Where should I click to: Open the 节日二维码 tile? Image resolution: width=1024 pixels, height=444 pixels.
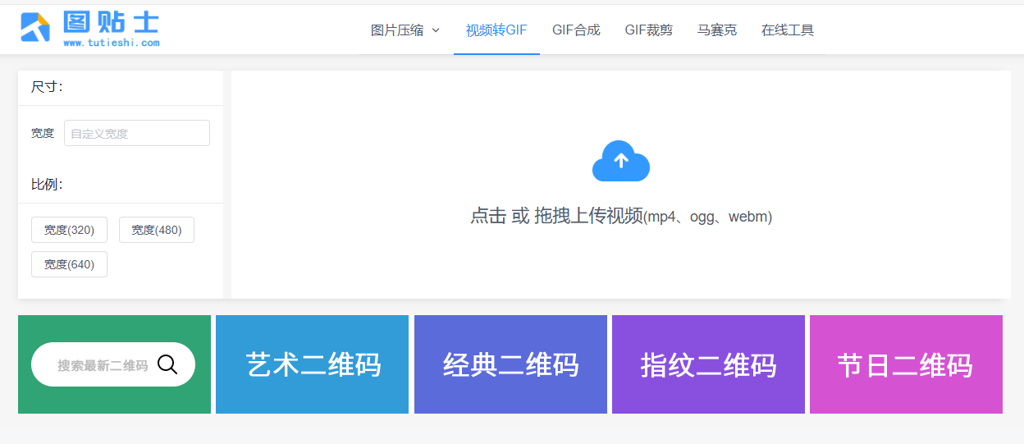pyautogui.click(x=906, y=364)
